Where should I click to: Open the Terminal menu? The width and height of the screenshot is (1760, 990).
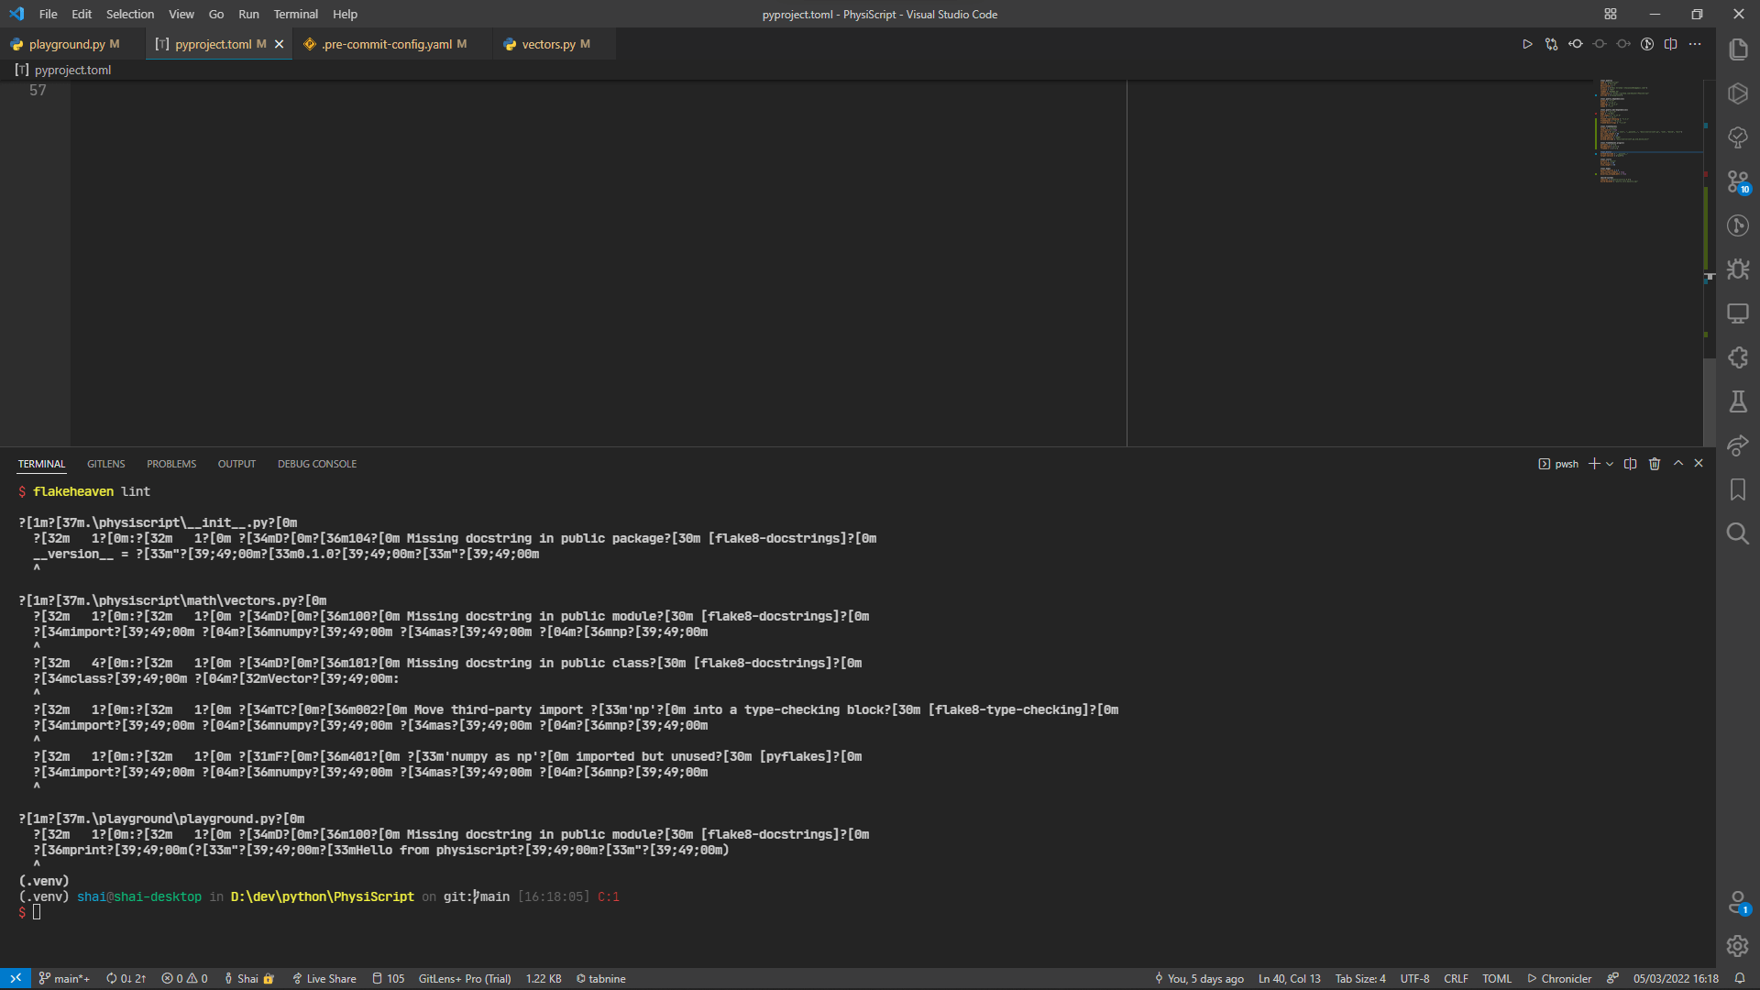click(x=295, y=14)
